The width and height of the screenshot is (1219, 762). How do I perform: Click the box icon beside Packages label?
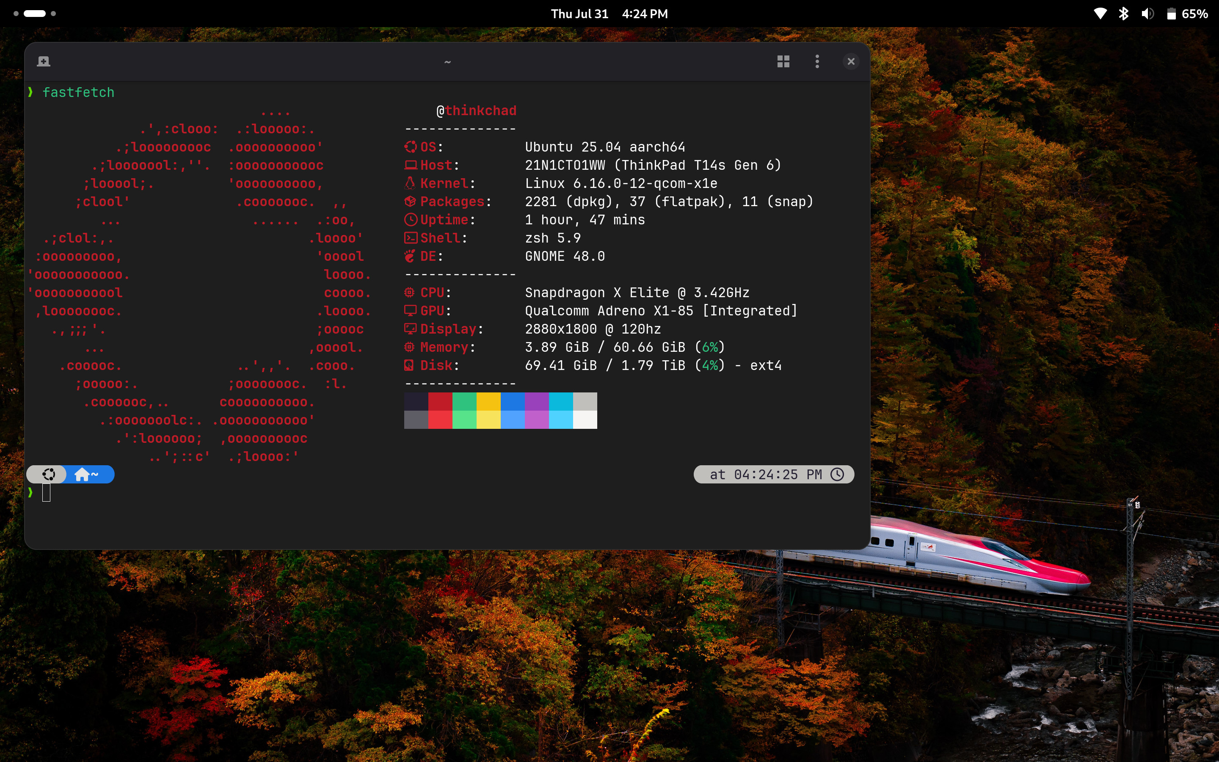pos(410,201)
